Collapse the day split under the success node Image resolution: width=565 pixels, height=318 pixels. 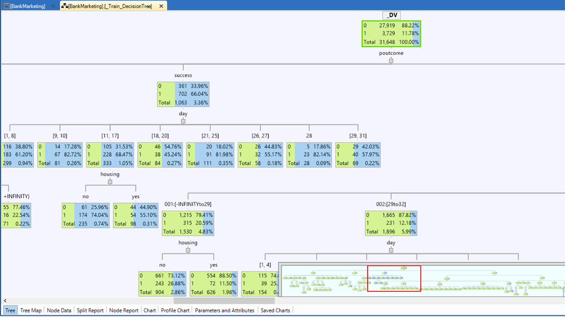click(x=183, y=120)
